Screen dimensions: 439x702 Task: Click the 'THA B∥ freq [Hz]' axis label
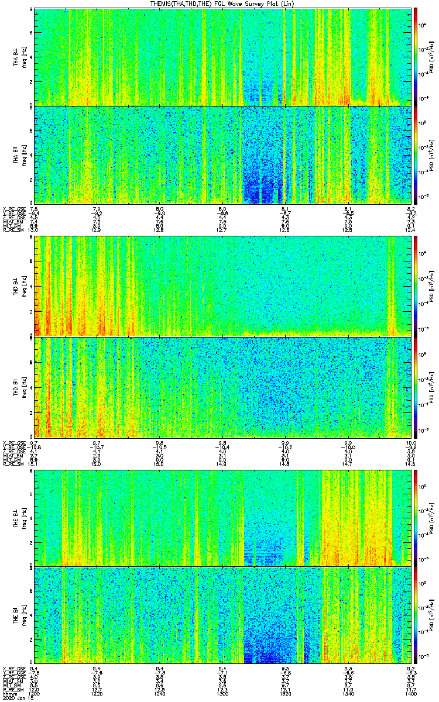(19, 154)
